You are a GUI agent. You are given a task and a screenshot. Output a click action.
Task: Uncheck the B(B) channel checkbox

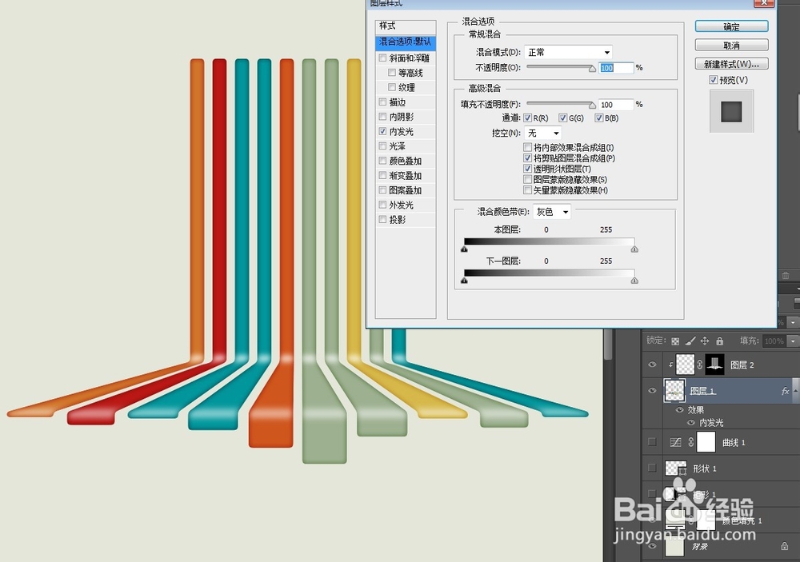pyautogui.click(x=598, y=118)
